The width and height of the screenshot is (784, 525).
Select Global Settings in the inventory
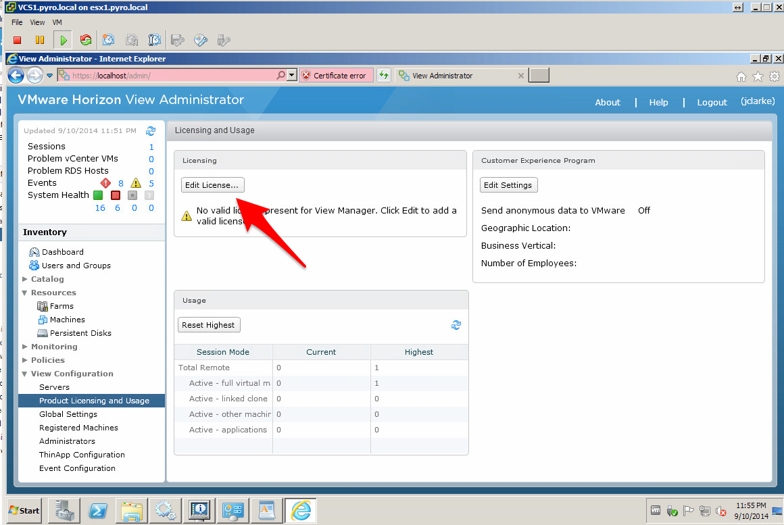point(68,414)
